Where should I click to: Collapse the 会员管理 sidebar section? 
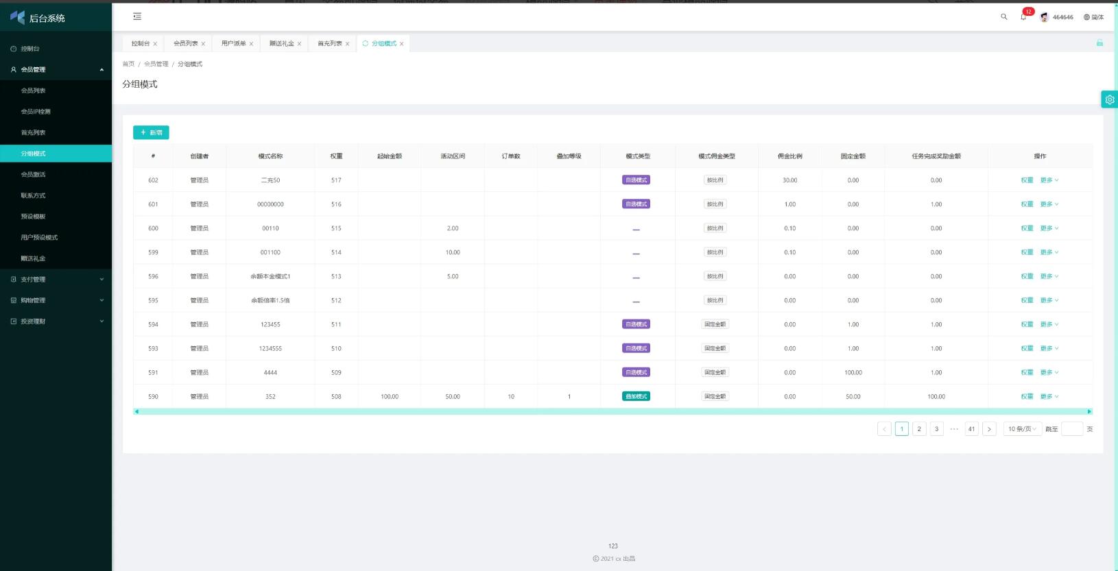(56, 70)
